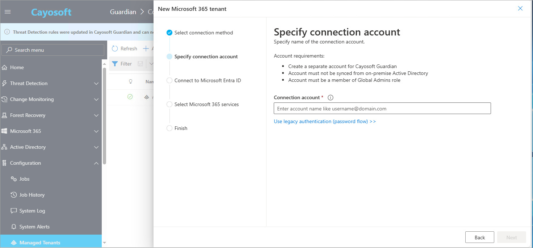Click the sidebar vertical scrollbar

[x=104, y=116]
